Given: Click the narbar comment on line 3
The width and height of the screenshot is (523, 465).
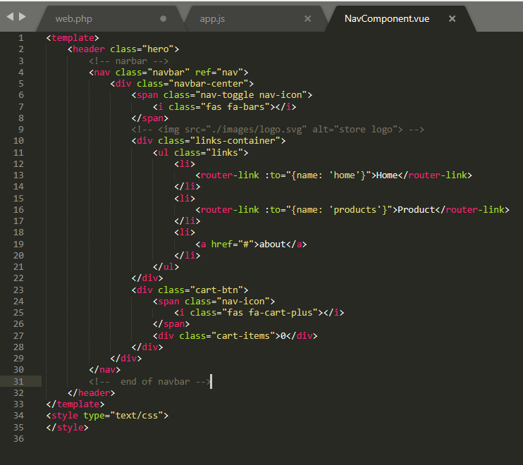Looking at the screenshot, I should pyautogui.click(x=129, y=61).
